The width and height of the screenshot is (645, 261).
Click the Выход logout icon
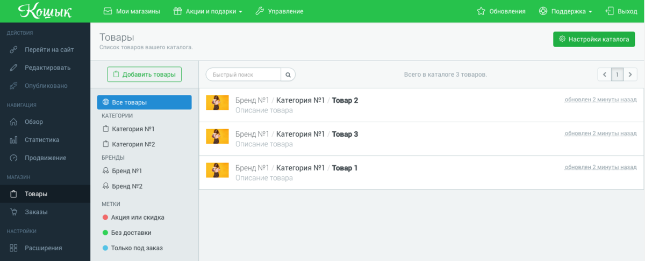[610, 11]
